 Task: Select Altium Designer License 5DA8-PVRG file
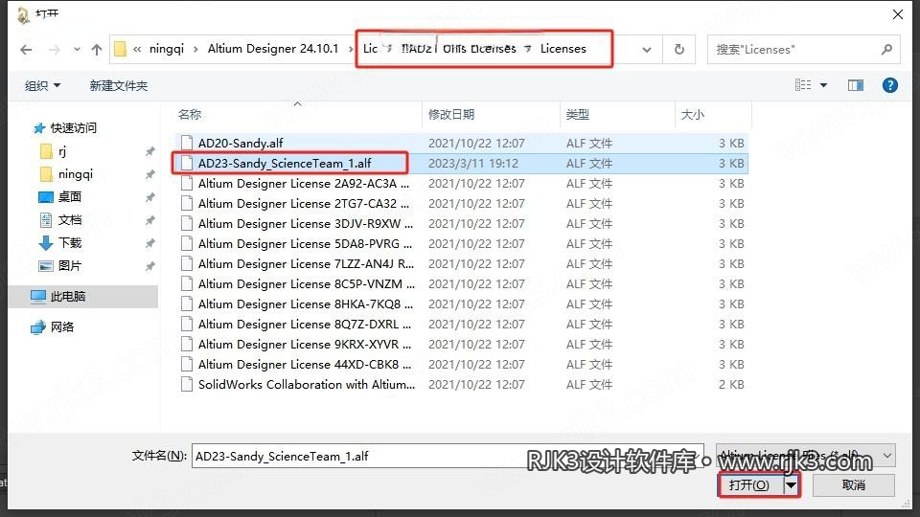click(461, 243)
